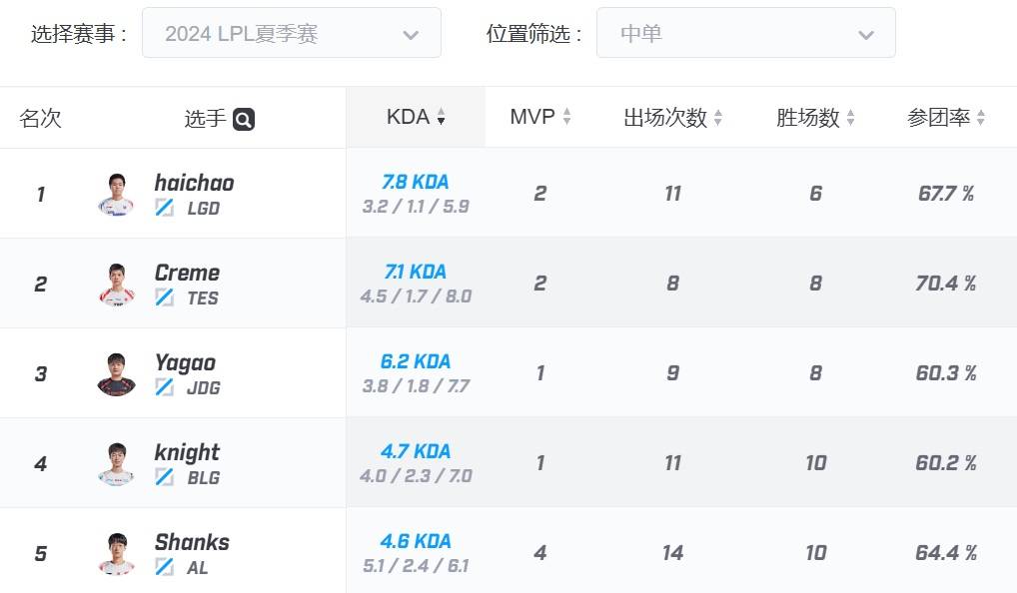Select the 7.8 KDA value
This screenshot has height=593, width=1017.
(x=416, y=182)
